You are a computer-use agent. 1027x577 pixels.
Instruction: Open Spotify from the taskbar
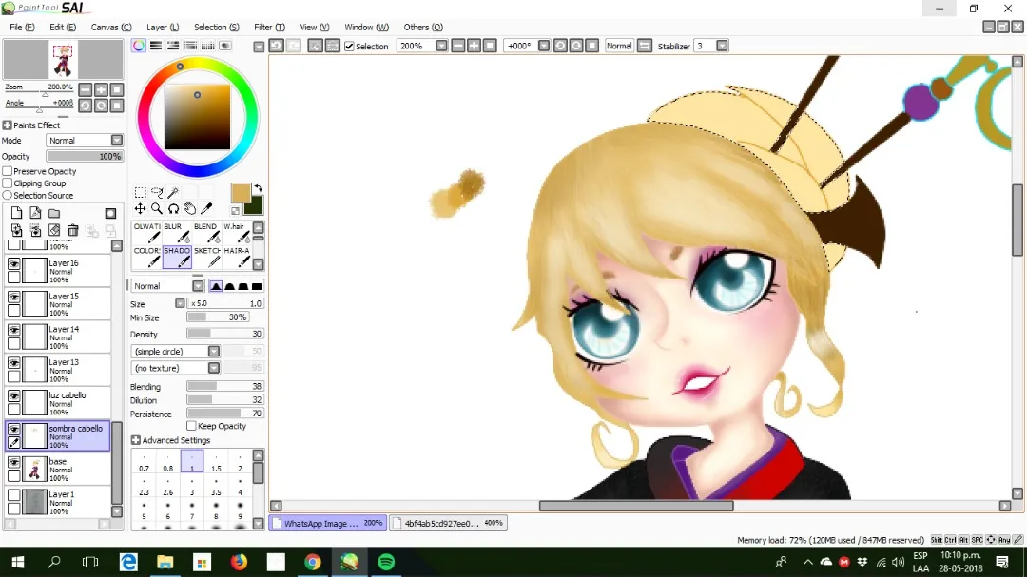(386, 562)
